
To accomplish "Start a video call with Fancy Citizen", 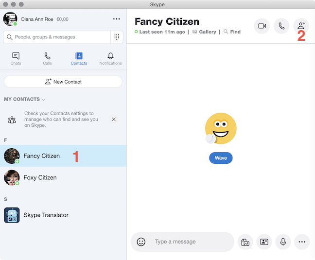I will point(262,26).
